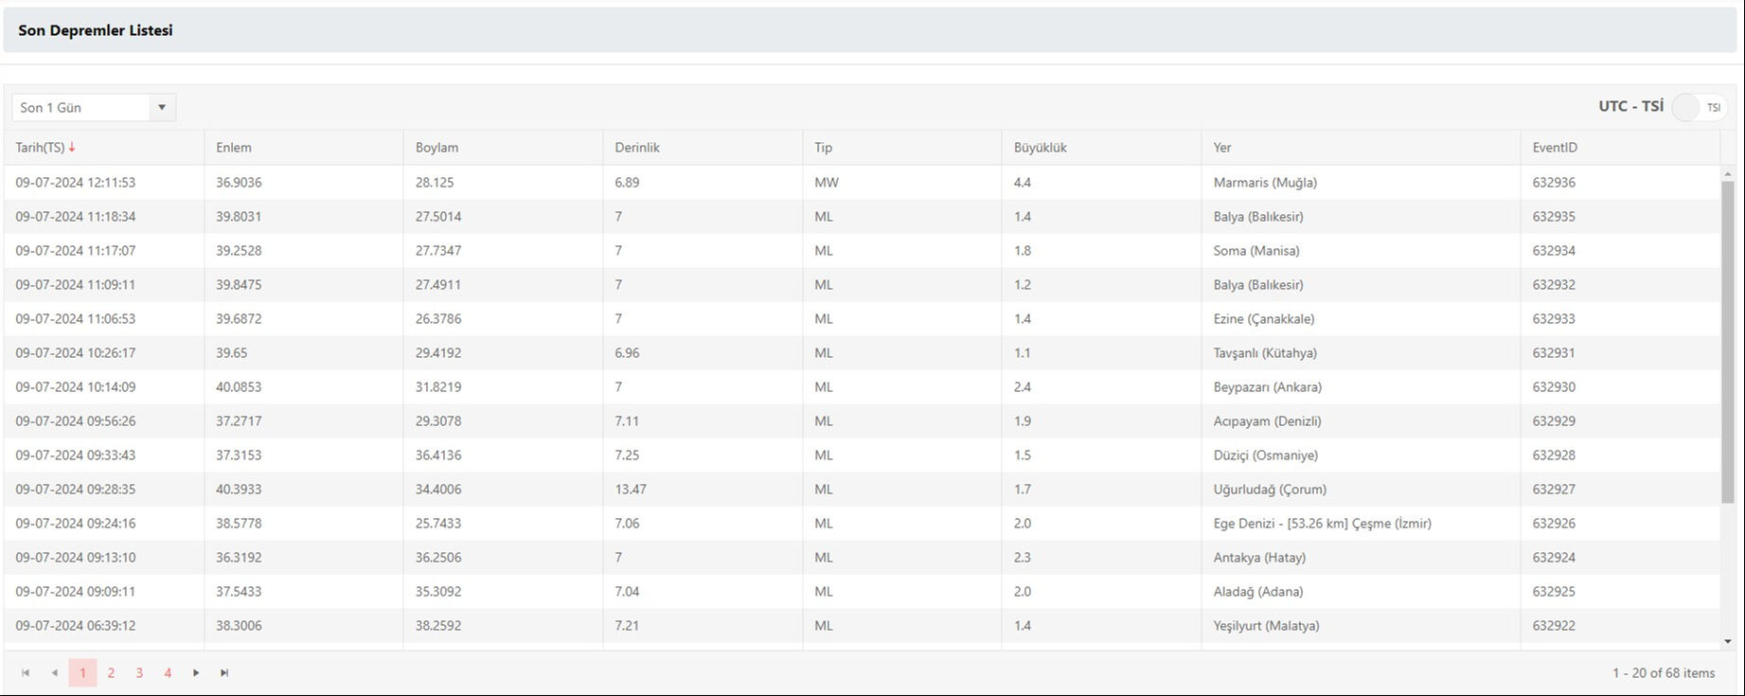Open page 4 of the results

(168, 672)
